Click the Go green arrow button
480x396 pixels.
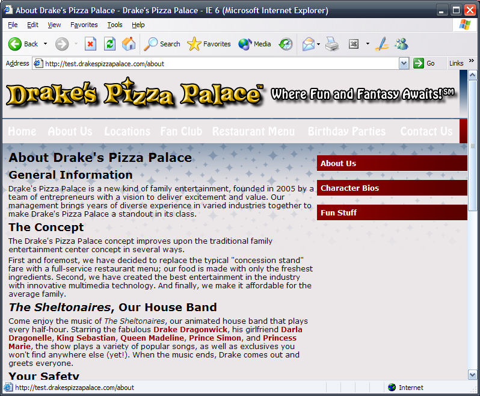coord(423,63)
